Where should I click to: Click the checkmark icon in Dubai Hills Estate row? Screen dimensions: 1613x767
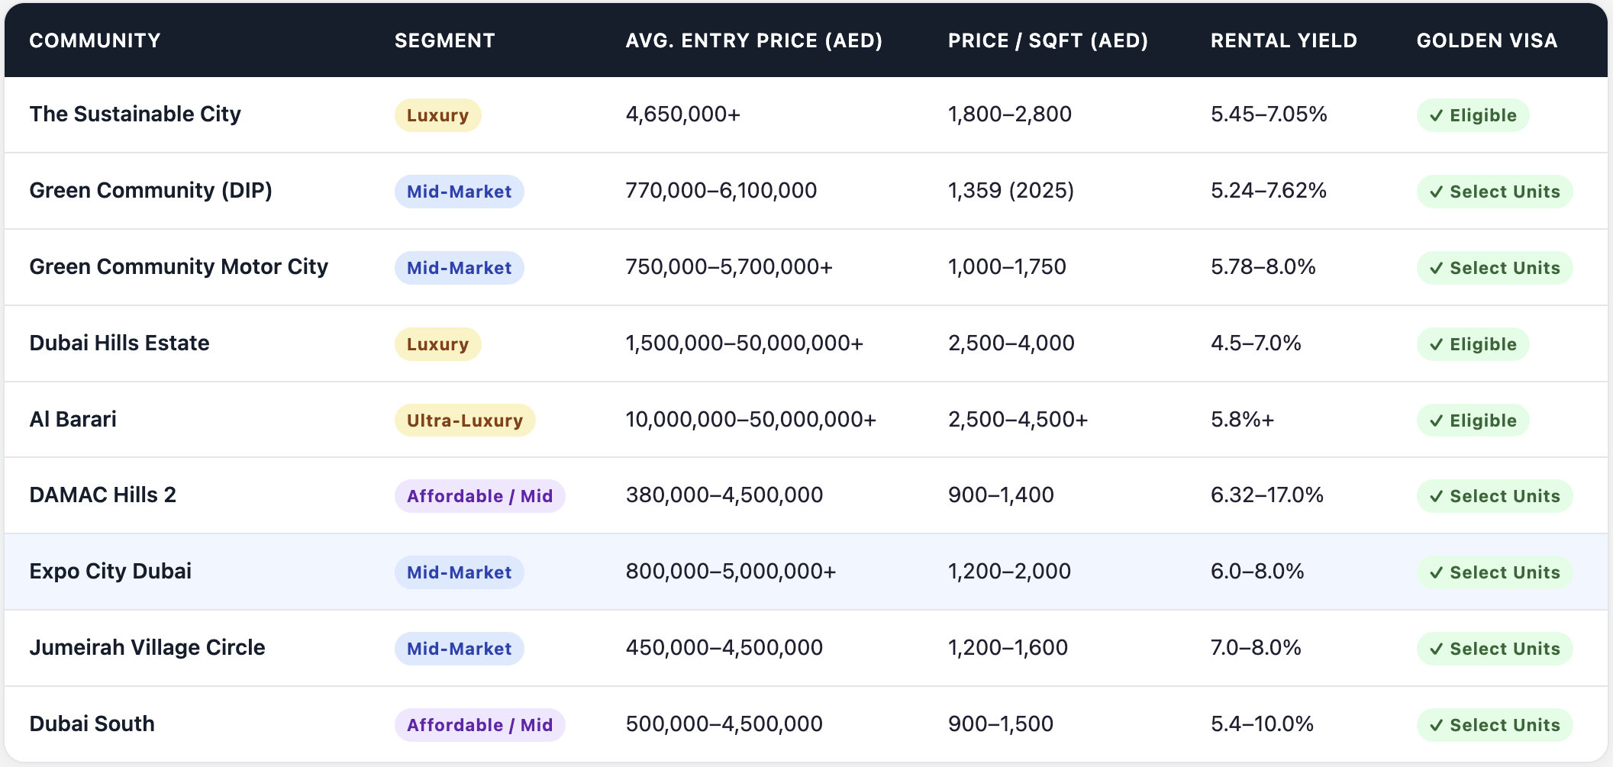coord(1436,345)
